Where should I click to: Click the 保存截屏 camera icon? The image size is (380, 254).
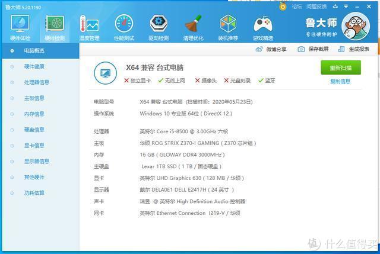(x=301, y=49)
